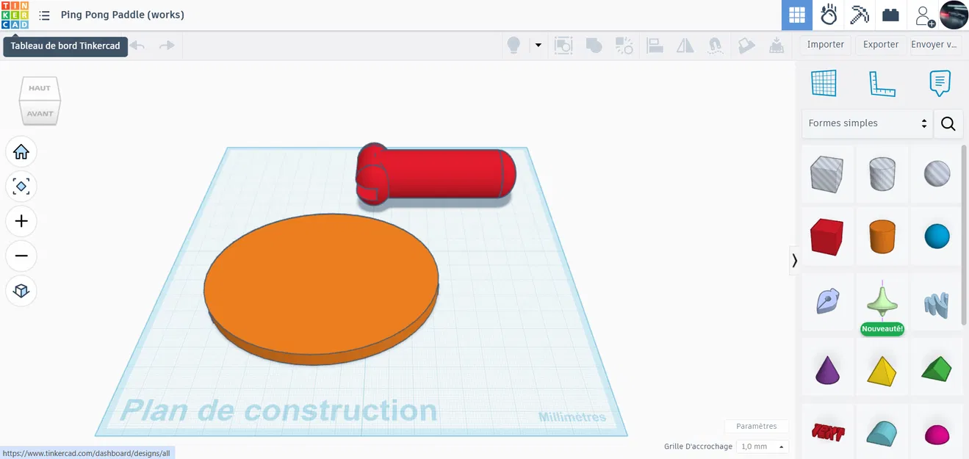
Task: Rename the design title Ping Pong Paddle (works)
Action: coord(123,15)
